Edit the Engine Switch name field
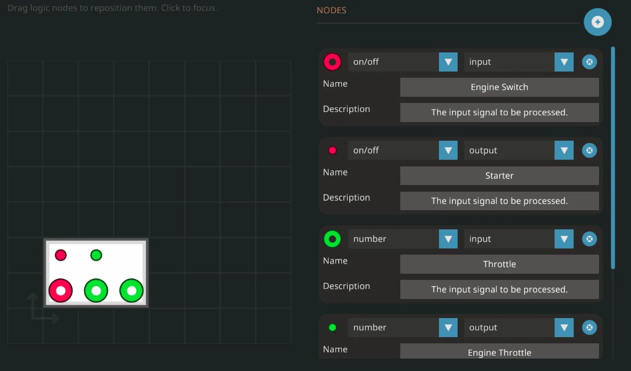Image resolution: width=631 pixels, height=371 pixels. [499, 87]
